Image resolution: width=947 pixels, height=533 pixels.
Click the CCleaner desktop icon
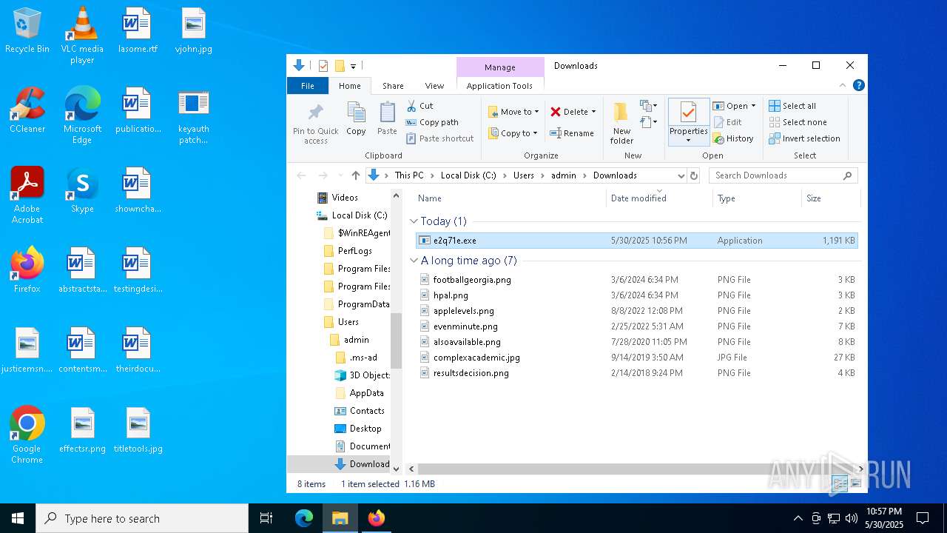tap(27, 110)
